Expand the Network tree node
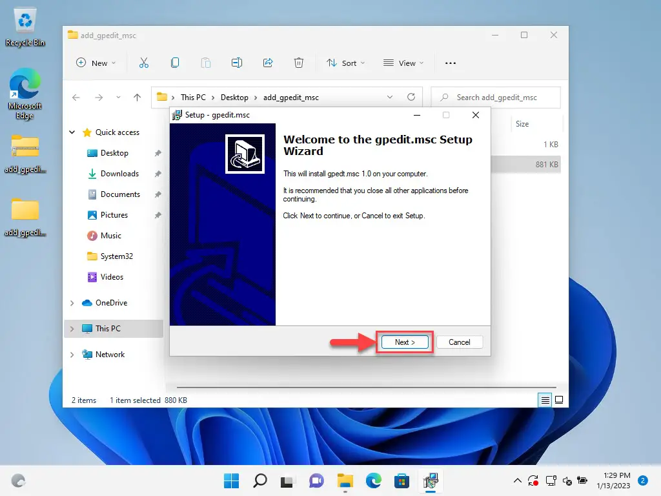 [x=72, y=355]
